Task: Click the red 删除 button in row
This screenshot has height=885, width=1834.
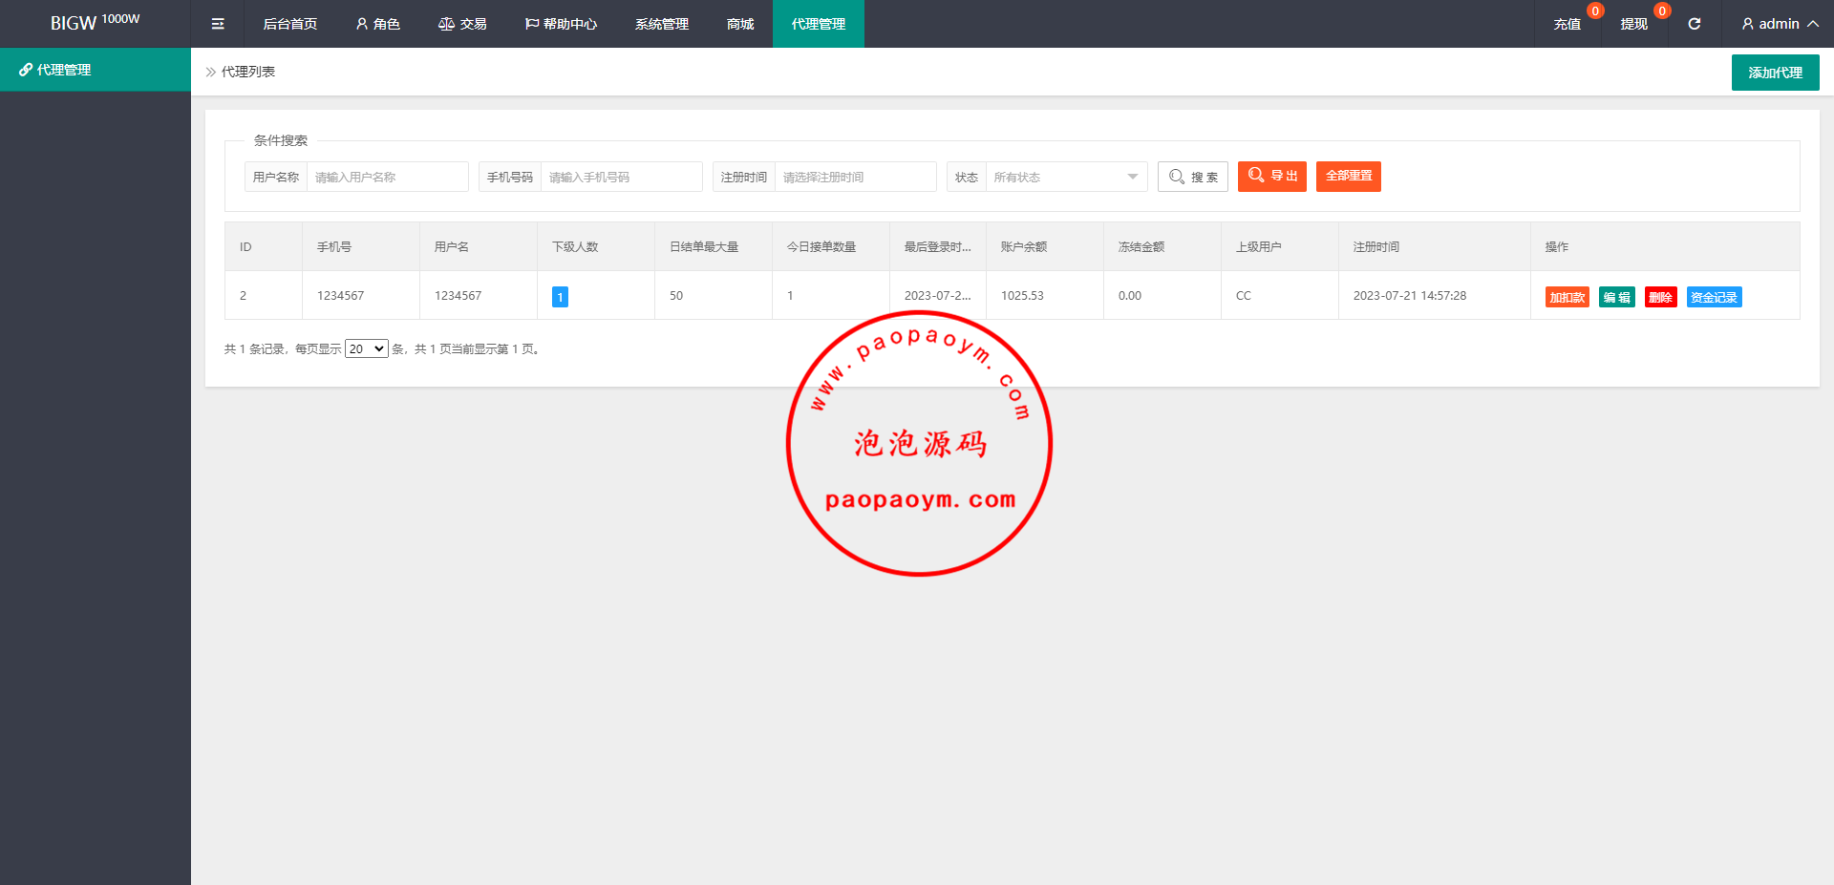Action: (x=1660, y=297)
